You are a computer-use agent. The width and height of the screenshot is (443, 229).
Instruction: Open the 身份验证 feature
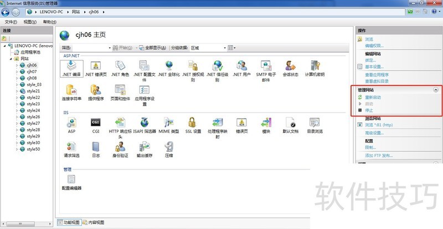click(120, 150)
